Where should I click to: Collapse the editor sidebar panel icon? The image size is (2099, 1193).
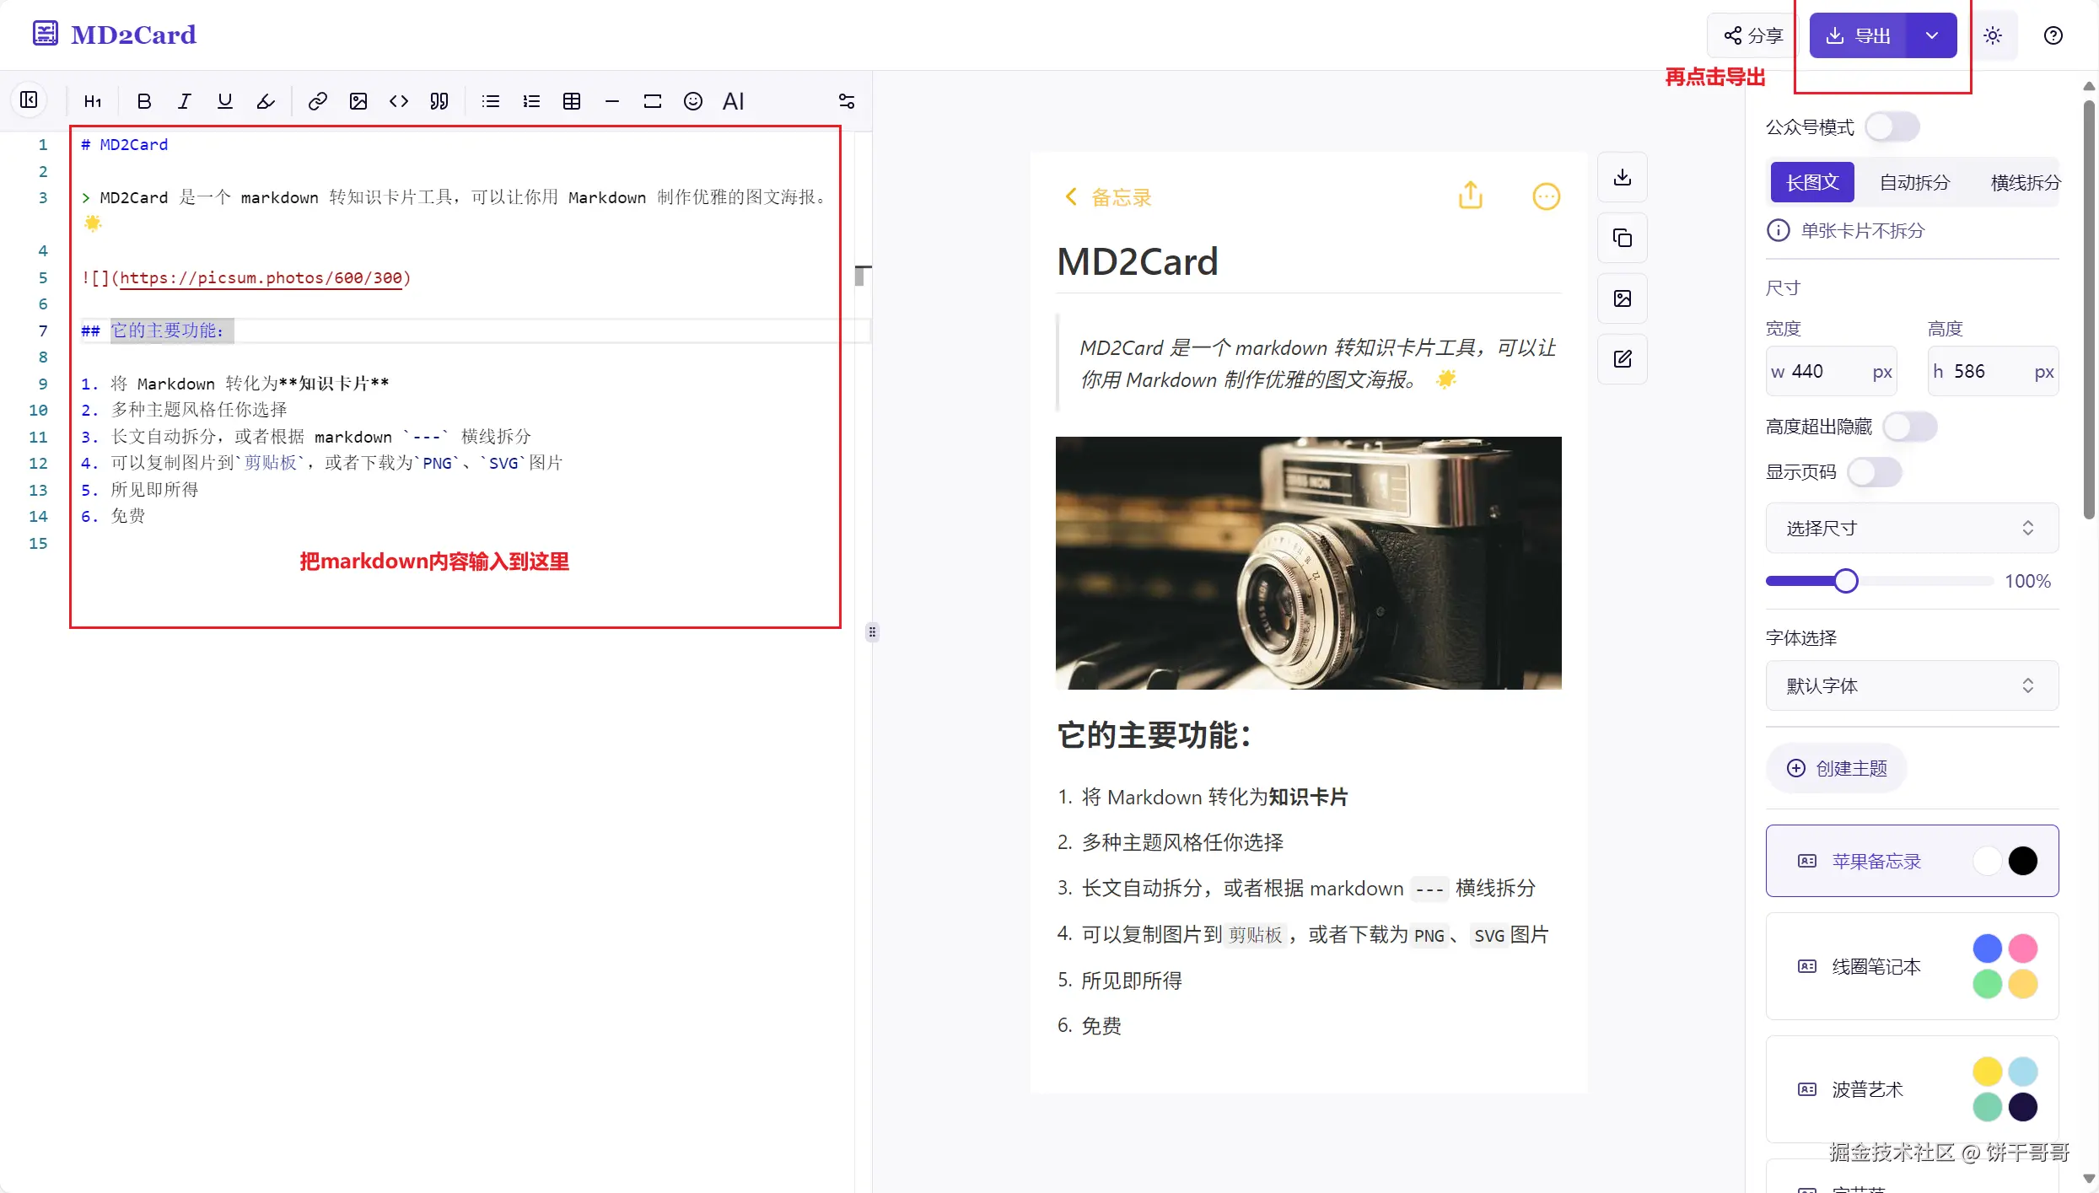tap(29, 100)
